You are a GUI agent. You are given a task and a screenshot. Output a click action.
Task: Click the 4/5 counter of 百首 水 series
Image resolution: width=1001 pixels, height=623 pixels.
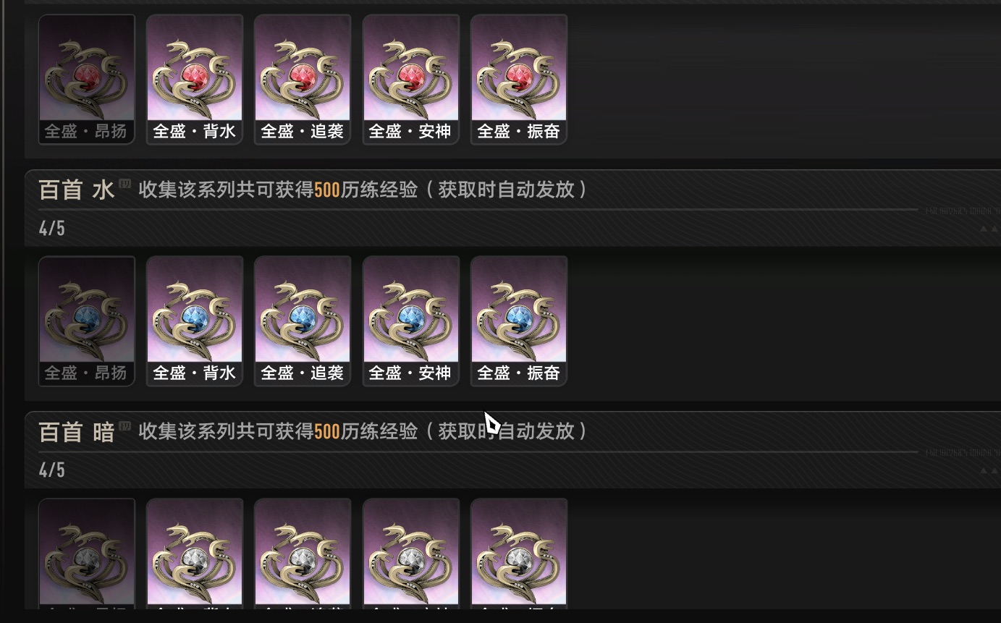pos(52,229)
